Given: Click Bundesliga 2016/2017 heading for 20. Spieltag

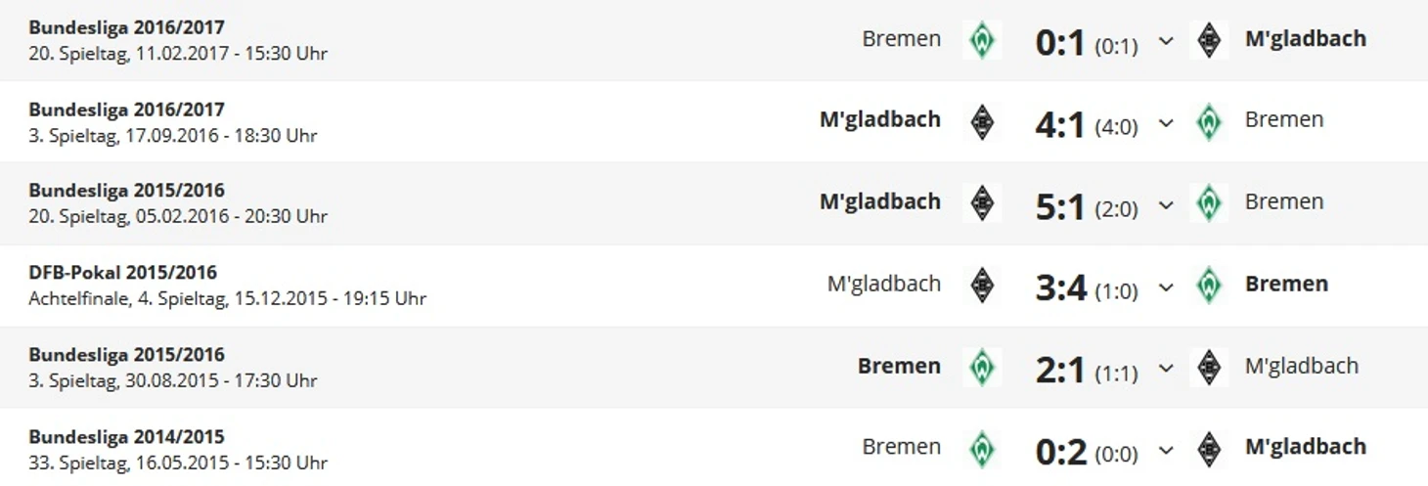Looking at the screenshot, I should (127, 27).
